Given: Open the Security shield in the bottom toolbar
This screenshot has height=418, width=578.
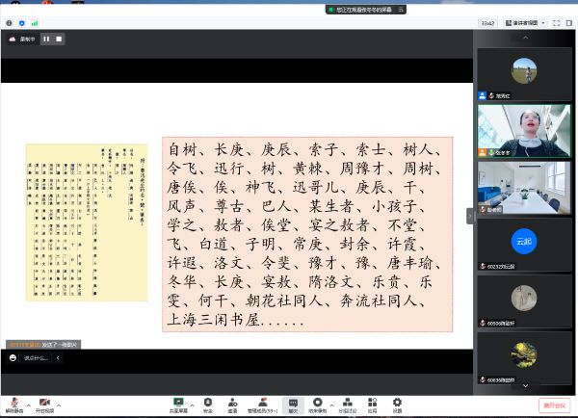Looking at the screenshot, I should (207, 404).
